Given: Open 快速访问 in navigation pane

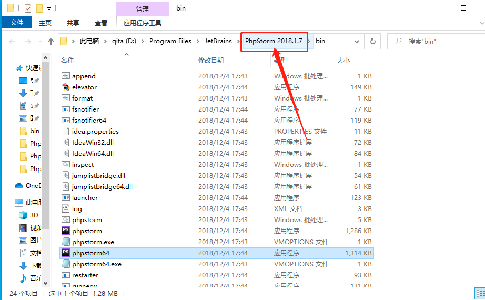Looking at the screenshot, I should [x=28, y=68].
